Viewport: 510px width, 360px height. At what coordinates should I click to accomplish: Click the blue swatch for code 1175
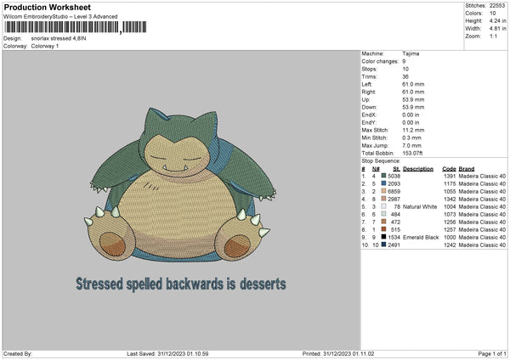383,183
